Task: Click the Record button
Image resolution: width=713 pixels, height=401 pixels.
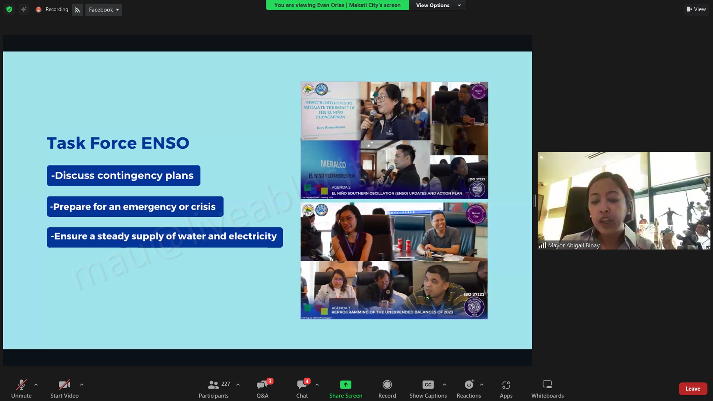Action: coord(387,389)
